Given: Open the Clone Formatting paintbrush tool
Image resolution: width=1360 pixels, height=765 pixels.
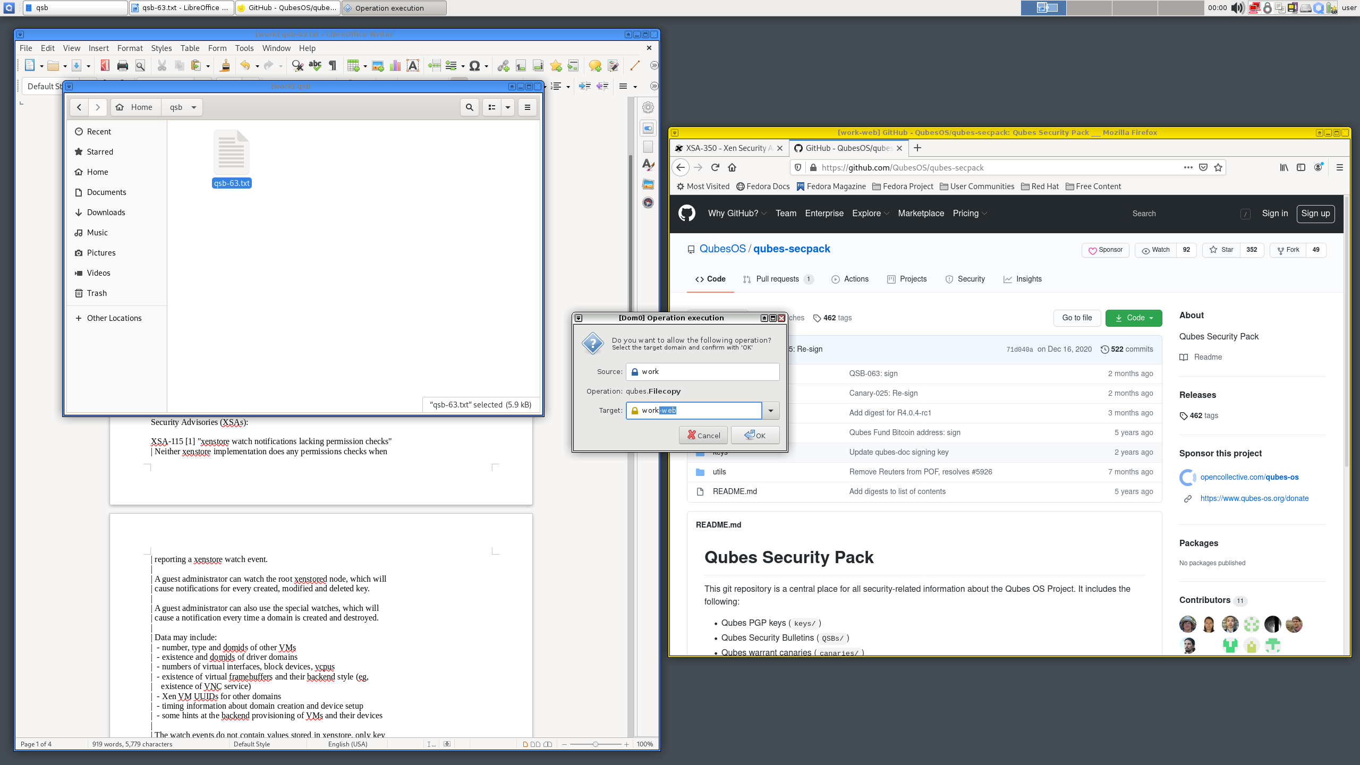Looking at the screenshot, I should (x=224, y=66).
